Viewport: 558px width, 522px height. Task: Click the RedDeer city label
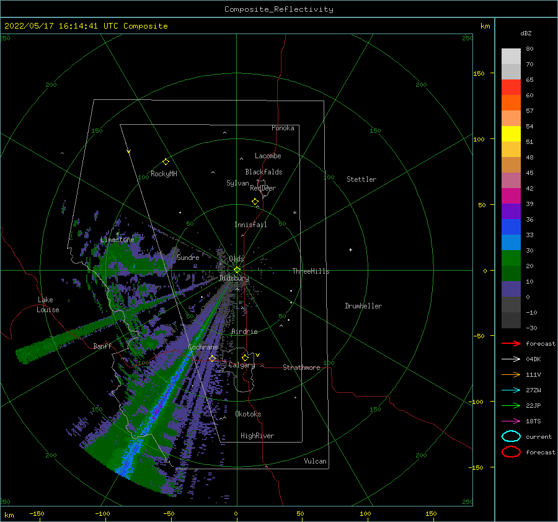pyautogui.click(x=263, y=188)
